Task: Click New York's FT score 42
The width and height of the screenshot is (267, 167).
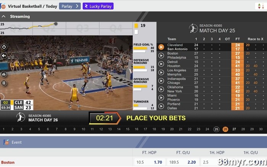Action: coord(238,92)
